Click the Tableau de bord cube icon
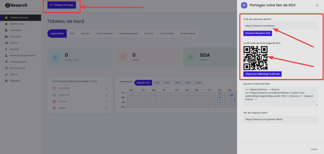The height and width of the screenshot is (154, 324). [x=6, y=17]
